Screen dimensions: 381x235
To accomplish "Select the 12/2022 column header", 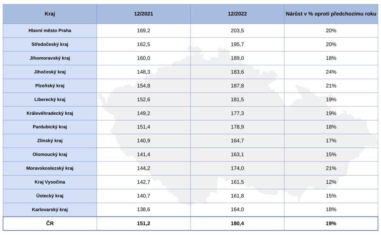I will [237, 14].
